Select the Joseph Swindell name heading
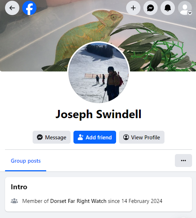 tap(98, 114)
